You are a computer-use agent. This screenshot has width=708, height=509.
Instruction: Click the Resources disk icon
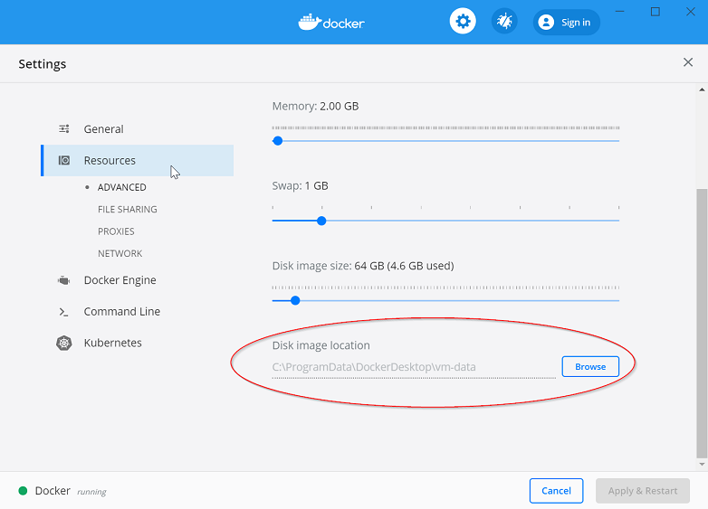point(64,161)
